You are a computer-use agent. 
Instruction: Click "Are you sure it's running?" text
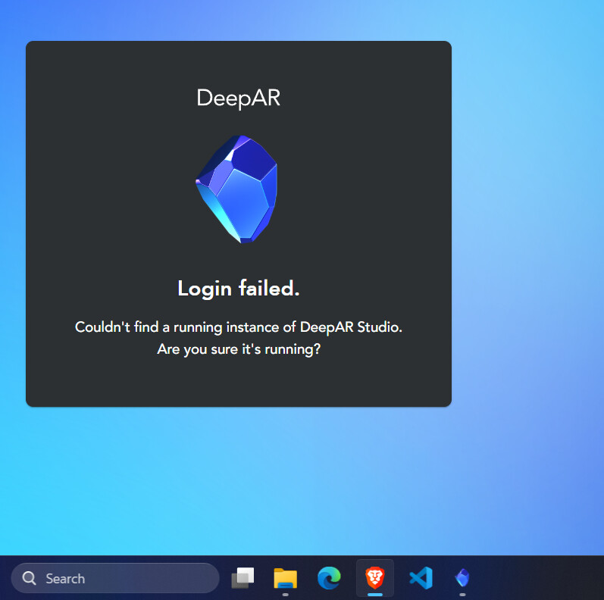tap(239, 349)
